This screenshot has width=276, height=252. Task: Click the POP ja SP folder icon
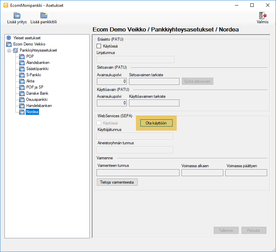coord(22,87)
